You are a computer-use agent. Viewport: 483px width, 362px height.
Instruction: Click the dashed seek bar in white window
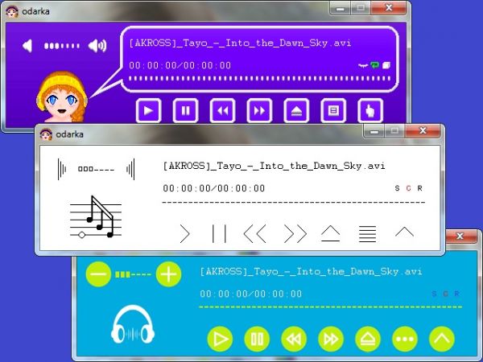294,203
